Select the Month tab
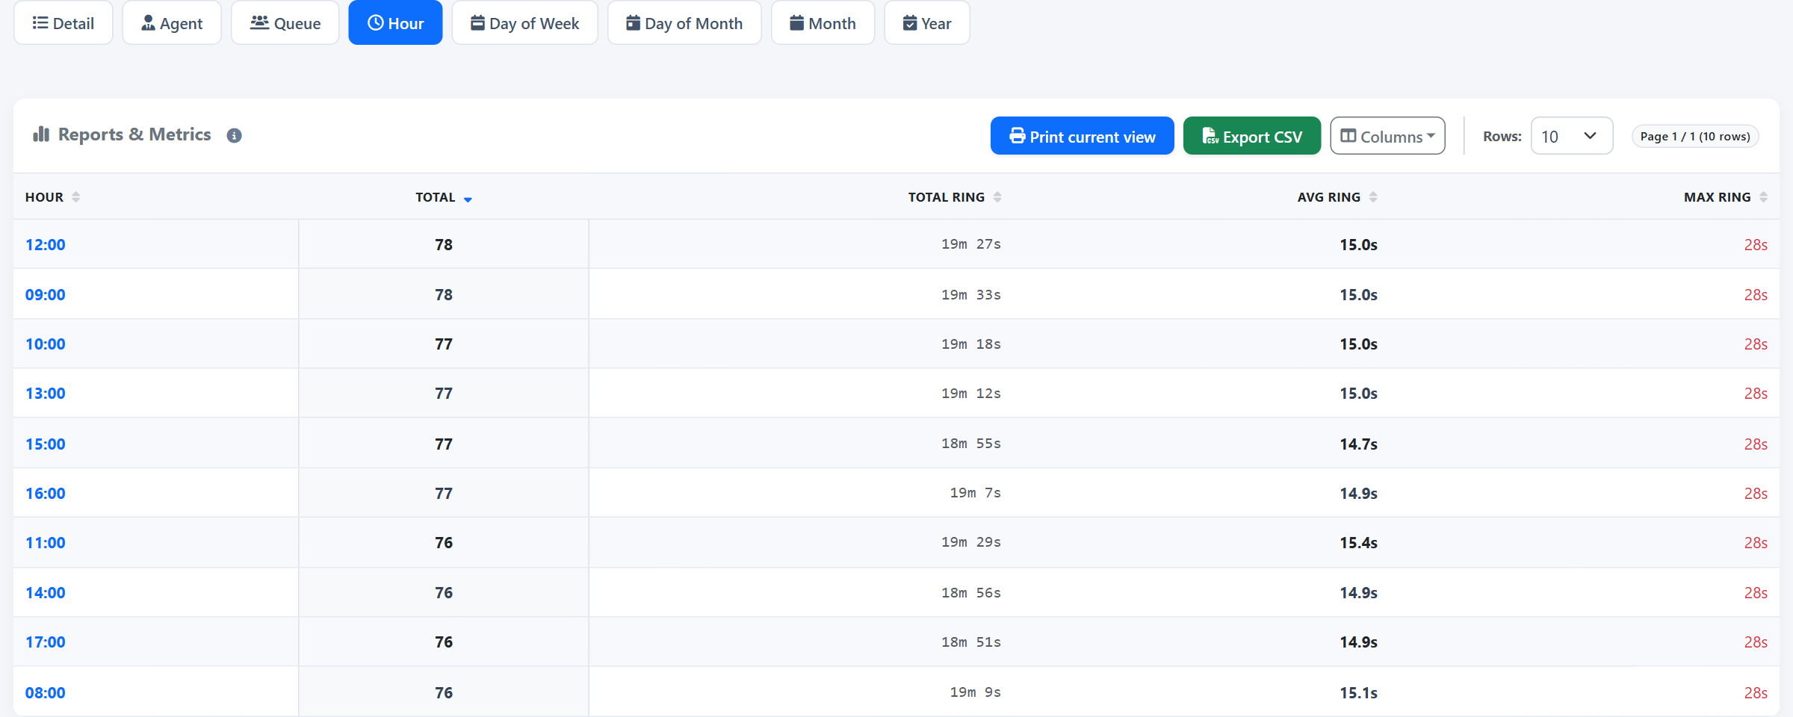1793x717 pixels. click(823, 23)
